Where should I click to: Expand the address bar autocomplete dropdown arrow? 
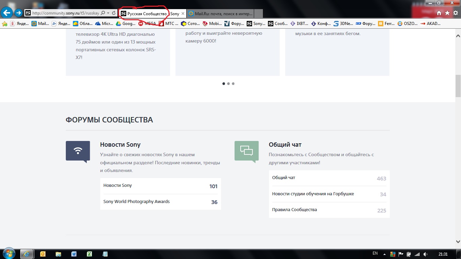pos(108,13)
